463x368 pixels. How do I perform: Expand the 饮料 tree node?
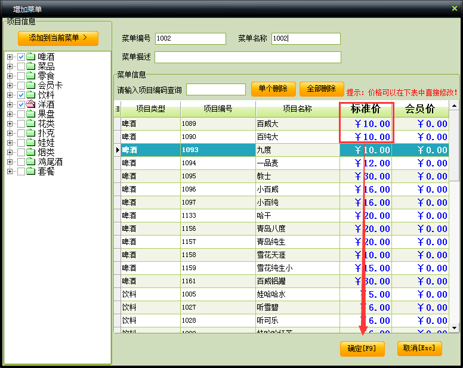point(10,95)
